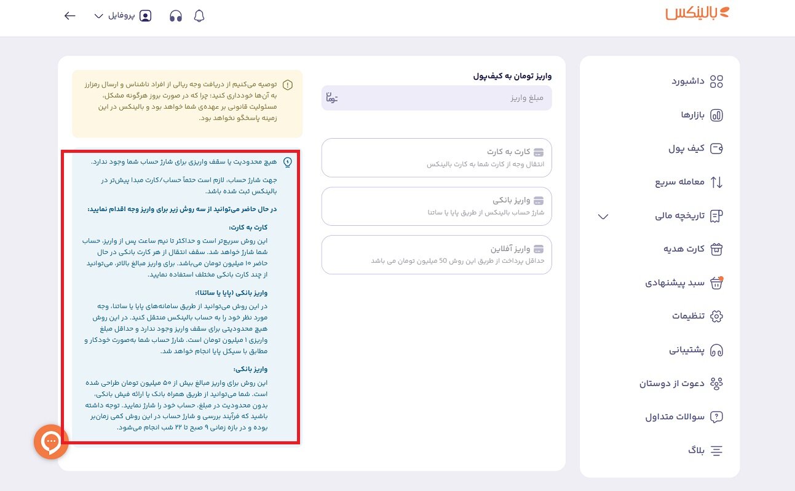Click the دعوت از دوستان invite icon
Viewport: 795px width, 491px height.
(715, 383)
